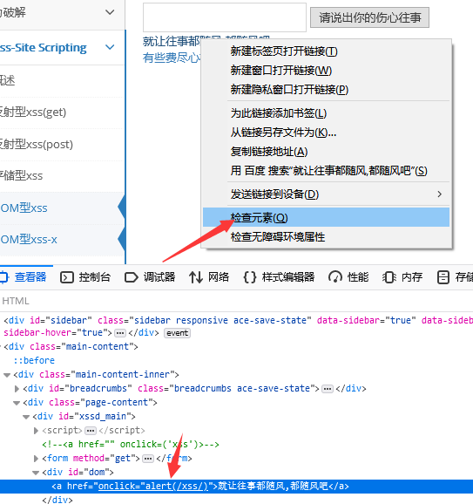The width and height of the screenshot is (473, 504).
Task: Click the Style Editor curly braces icon
Action: click(x=250, y=277)
